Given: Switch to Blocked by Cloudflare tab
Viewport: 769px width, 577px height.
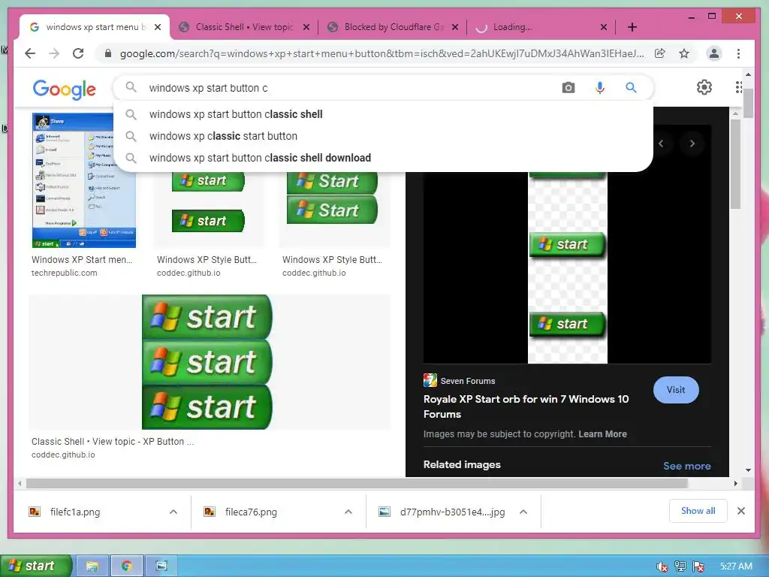Looking at the screenshot, I should coord(393,27).
